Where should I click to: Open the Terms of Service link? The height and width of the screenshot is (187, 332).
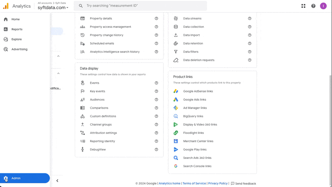click(194, 183)
